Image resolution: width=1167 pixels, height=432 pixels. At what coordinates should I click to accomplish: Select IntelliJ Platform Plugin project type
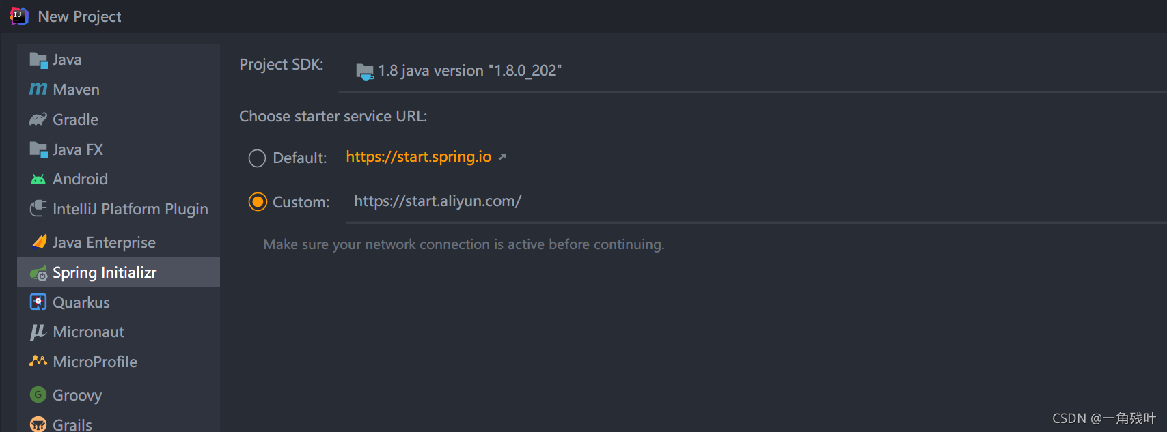(x=118, y=209)
